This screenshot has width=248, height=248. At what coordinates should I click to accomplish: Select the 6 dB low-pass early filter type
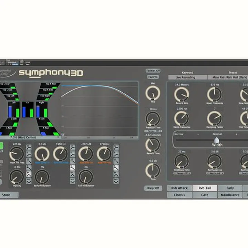[x=72, y=167]
